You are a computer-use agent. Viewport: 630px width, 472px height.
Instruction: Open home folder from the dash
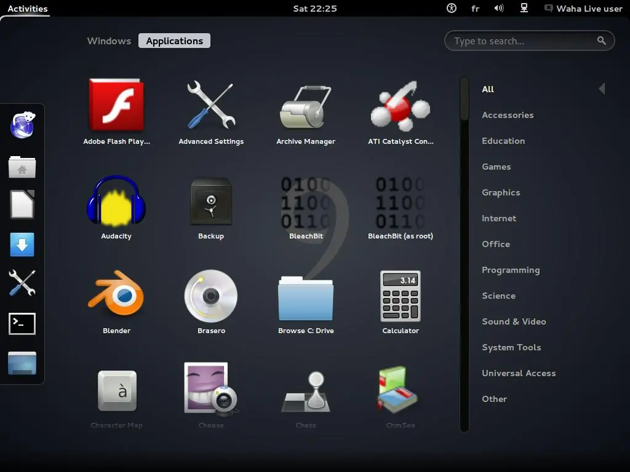pyautogui.click(x=22, y=166)
